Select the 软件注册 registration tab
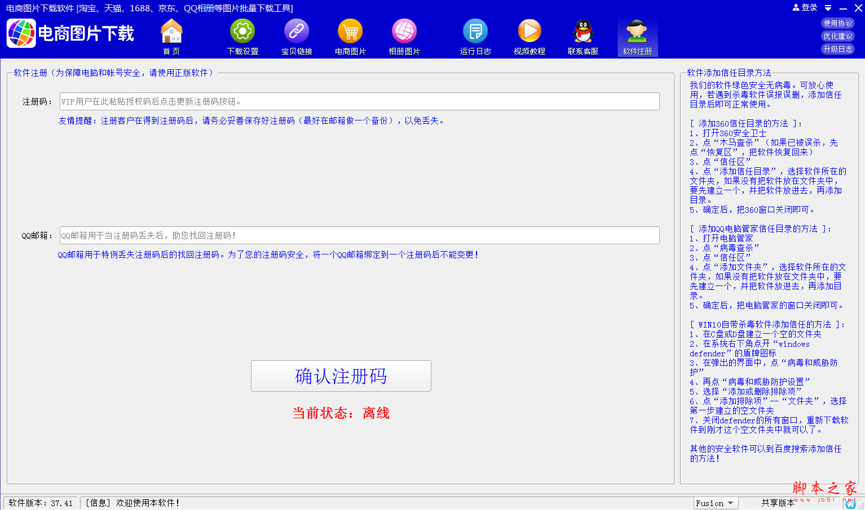Image resolution: width=865 pixels, height=510 pixels. [637, 37]
